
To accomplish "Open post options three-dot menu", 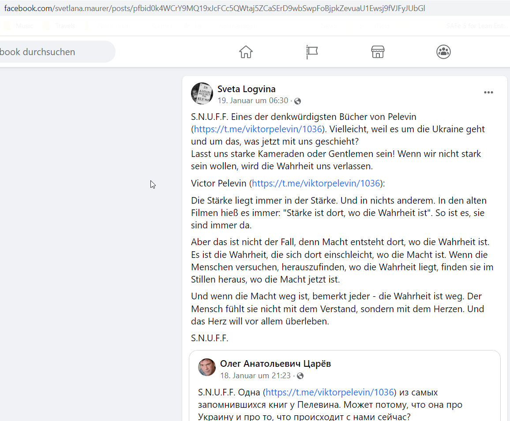I will 488,93.
